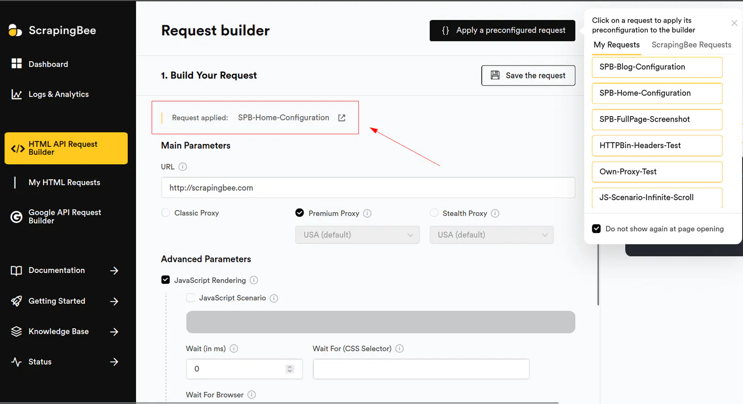Close the preconfigured requests popup
743x404 pixels.
point(734,23)
